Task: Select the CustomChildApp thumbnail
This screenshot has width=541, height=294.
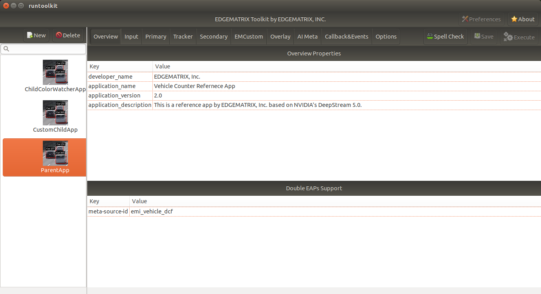Action: click(x=55, y=113)
